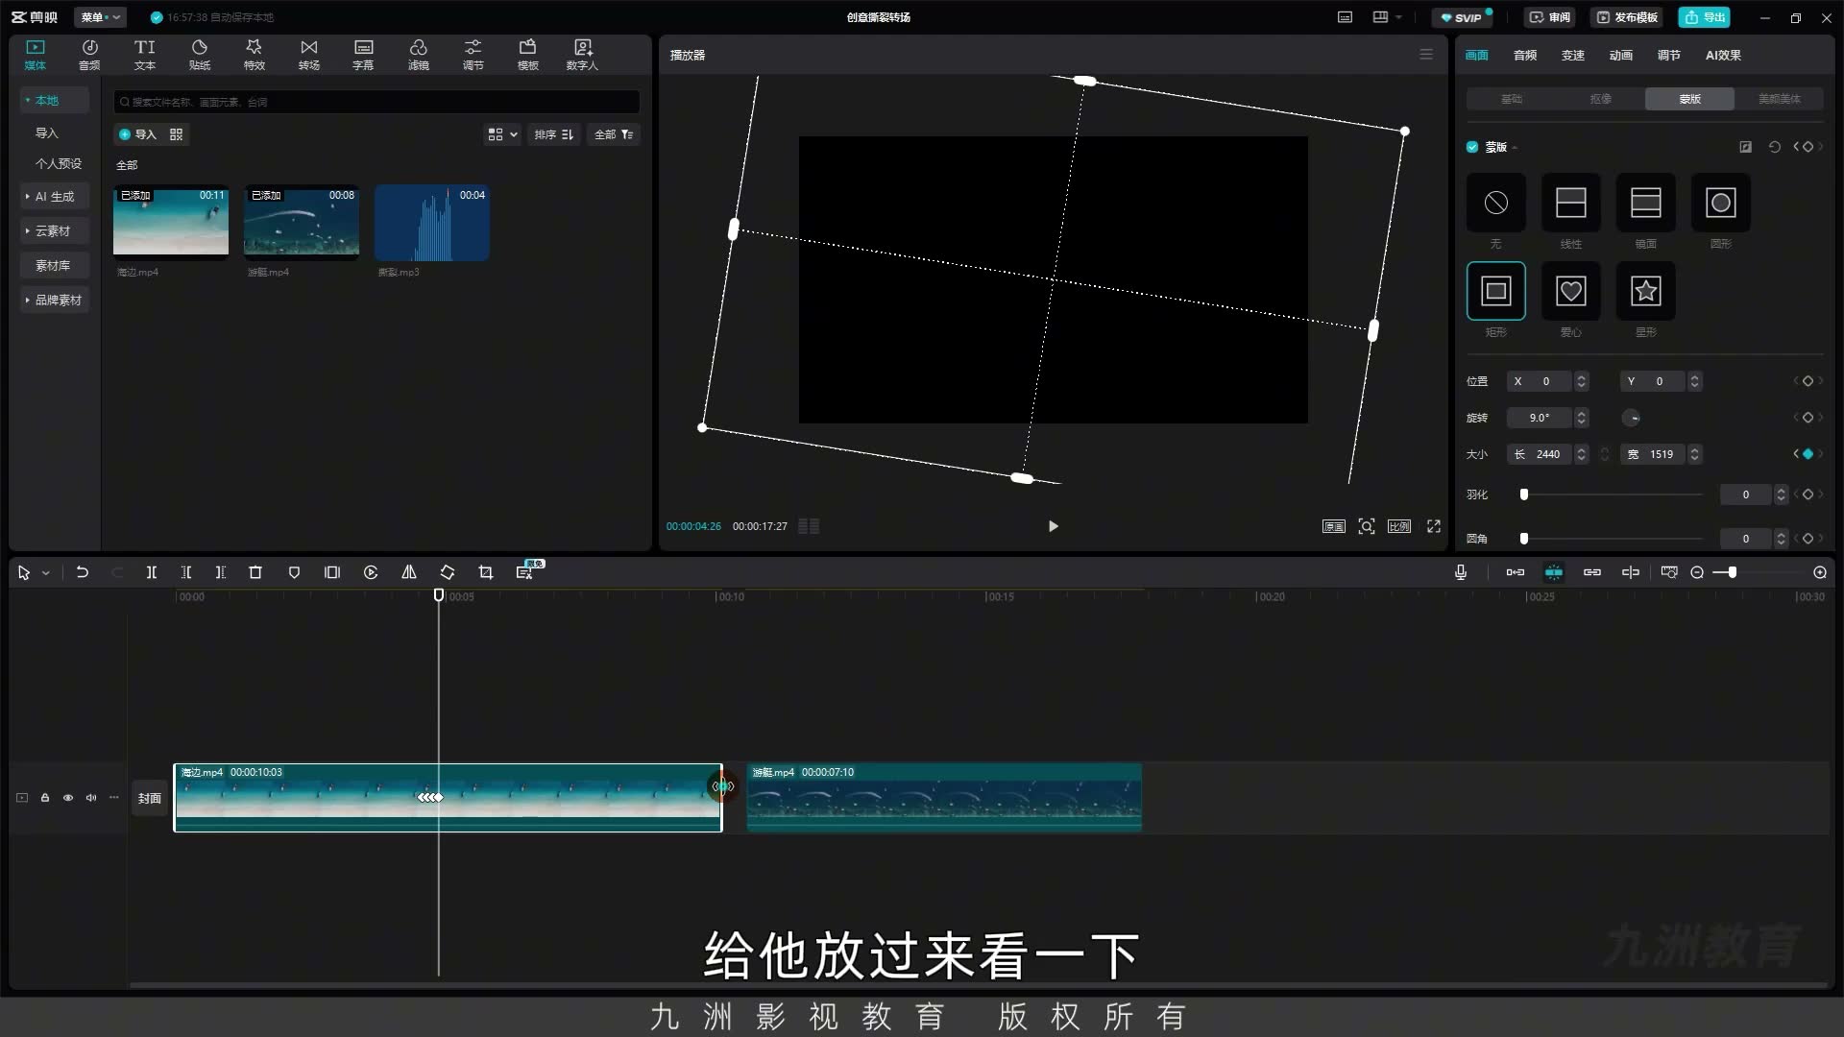This screenshot has width=1844, height=1037.
Task: Expand the selection tool dropdown arrow
Action: click(45, 573)
